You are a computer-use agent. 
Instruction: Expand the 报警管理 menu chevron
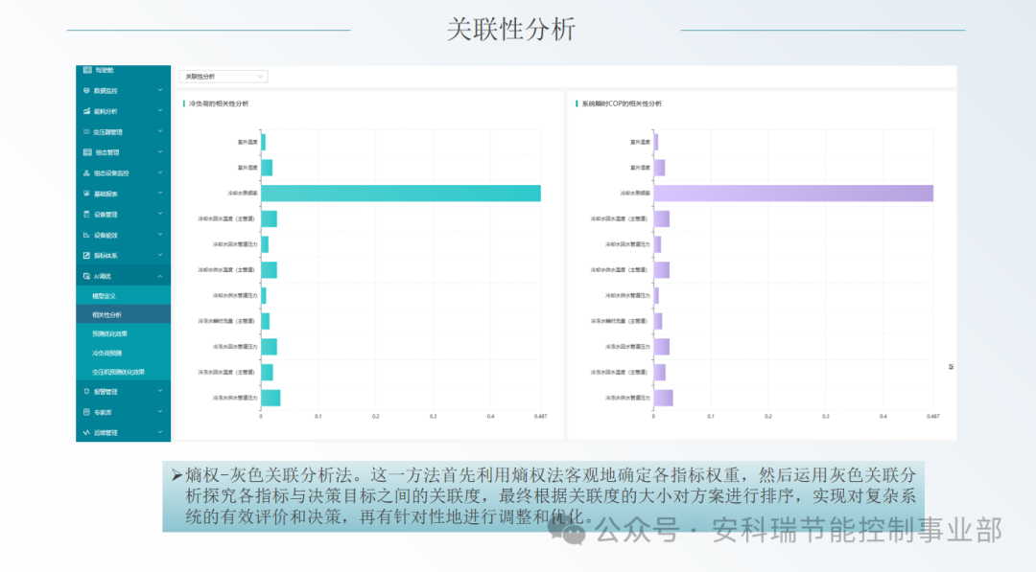(x=160, y=391)
